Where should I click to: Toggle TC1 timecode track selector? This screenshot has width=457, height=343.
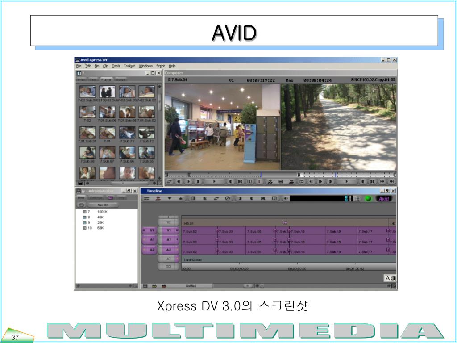point(168,267)
